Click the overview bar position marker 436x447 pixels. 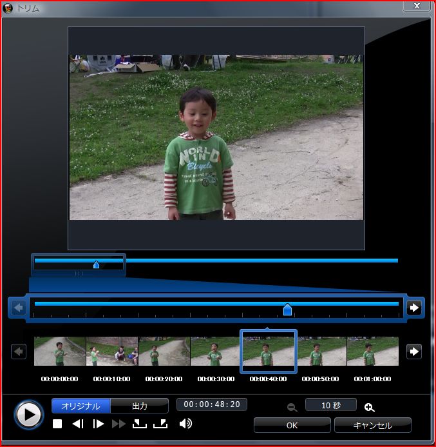(96, 264)
